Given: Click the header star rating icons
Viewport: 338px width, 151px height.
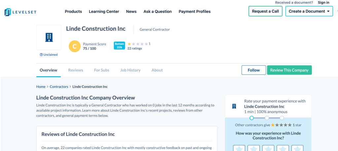Looking at the screenshot, I should coord(138,44).
